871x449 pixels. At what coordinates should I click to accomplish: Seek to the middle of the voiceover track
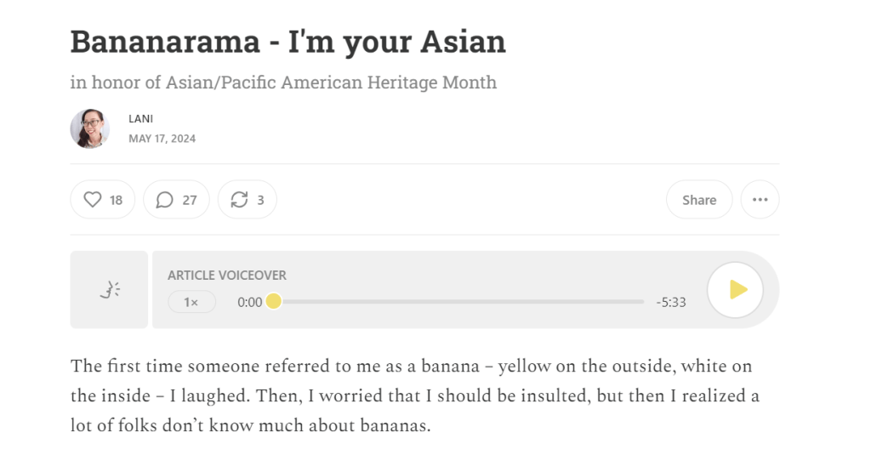[x=458, y=302]
